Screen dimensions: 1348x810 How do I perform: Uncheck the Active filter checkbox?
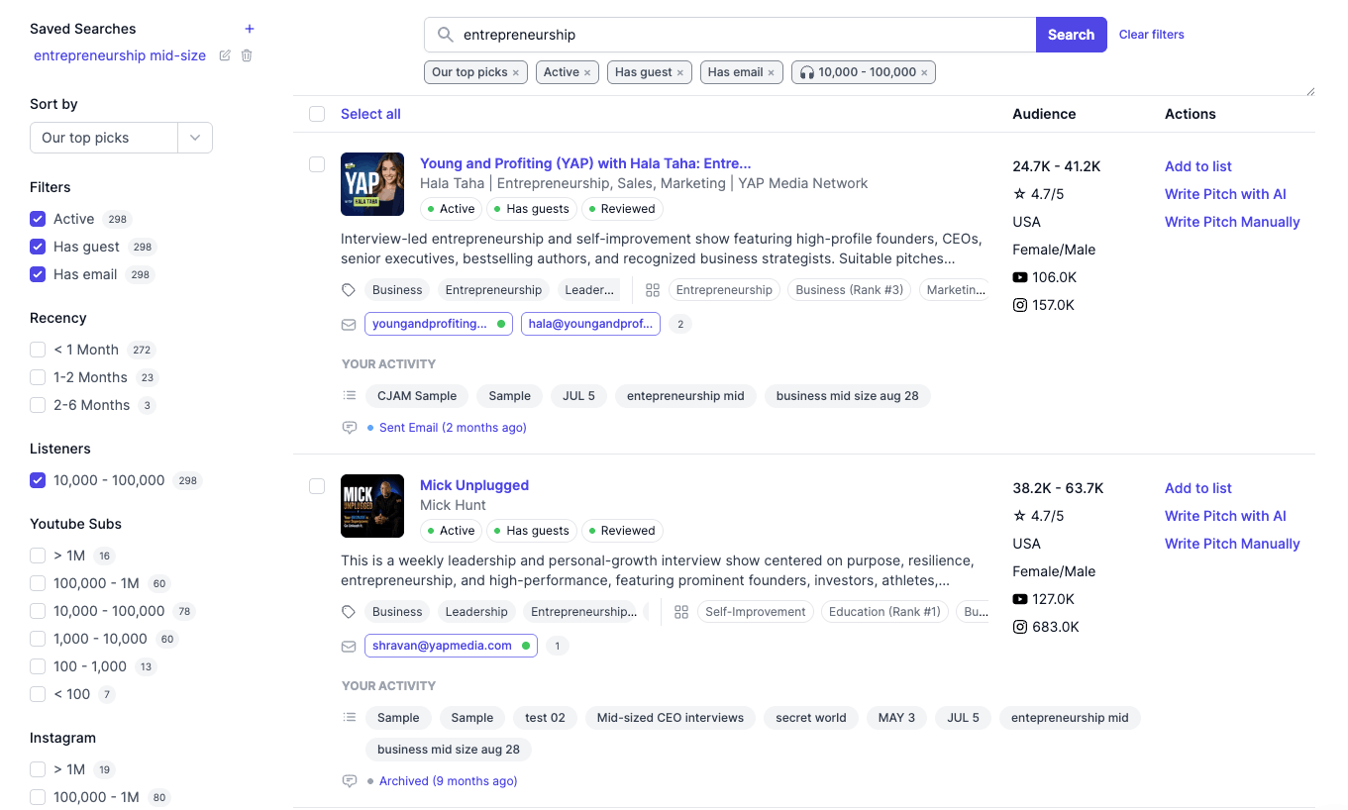[x=38, y=219]
